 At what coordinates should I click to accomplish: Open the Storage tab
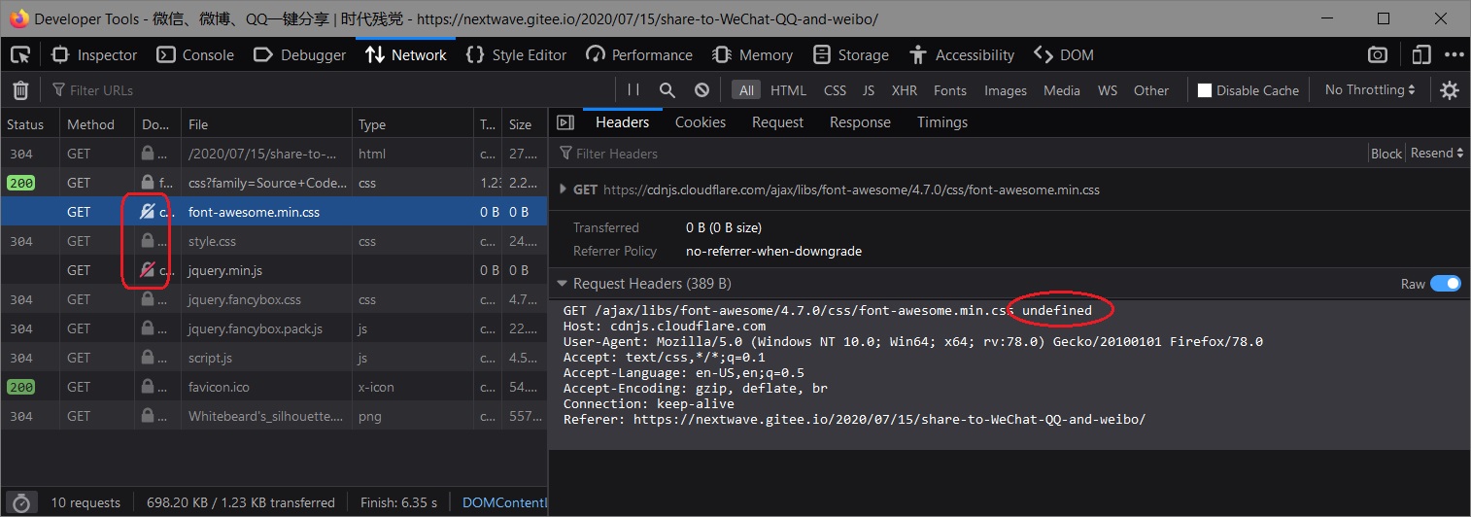click(851, 54)
